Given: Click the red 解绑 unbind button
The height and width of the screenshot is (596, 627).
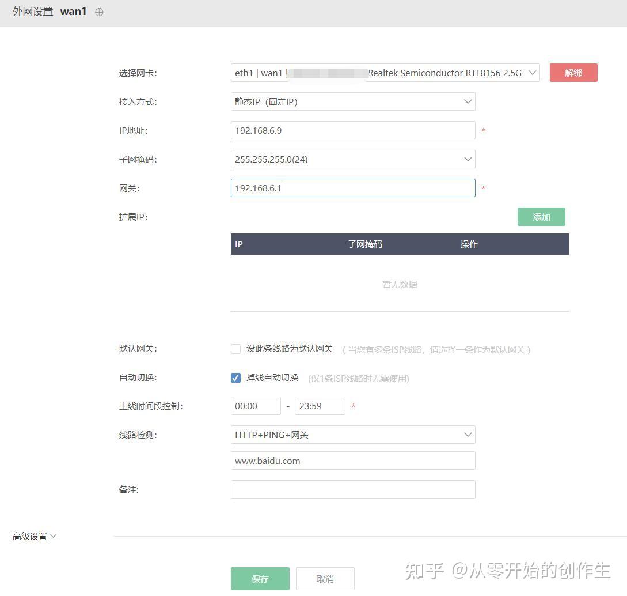Looking at the screenshot, I should pos(573,72).
